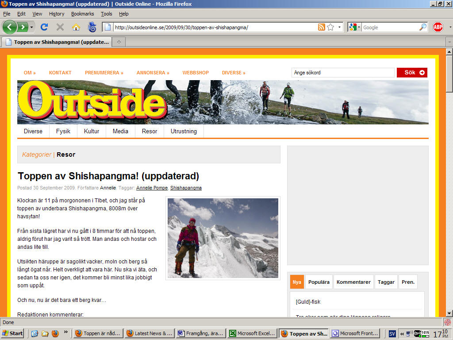Click the Ange sökord search field
The height and width of the screenshot is (340, 453).
tap(343, 73)
